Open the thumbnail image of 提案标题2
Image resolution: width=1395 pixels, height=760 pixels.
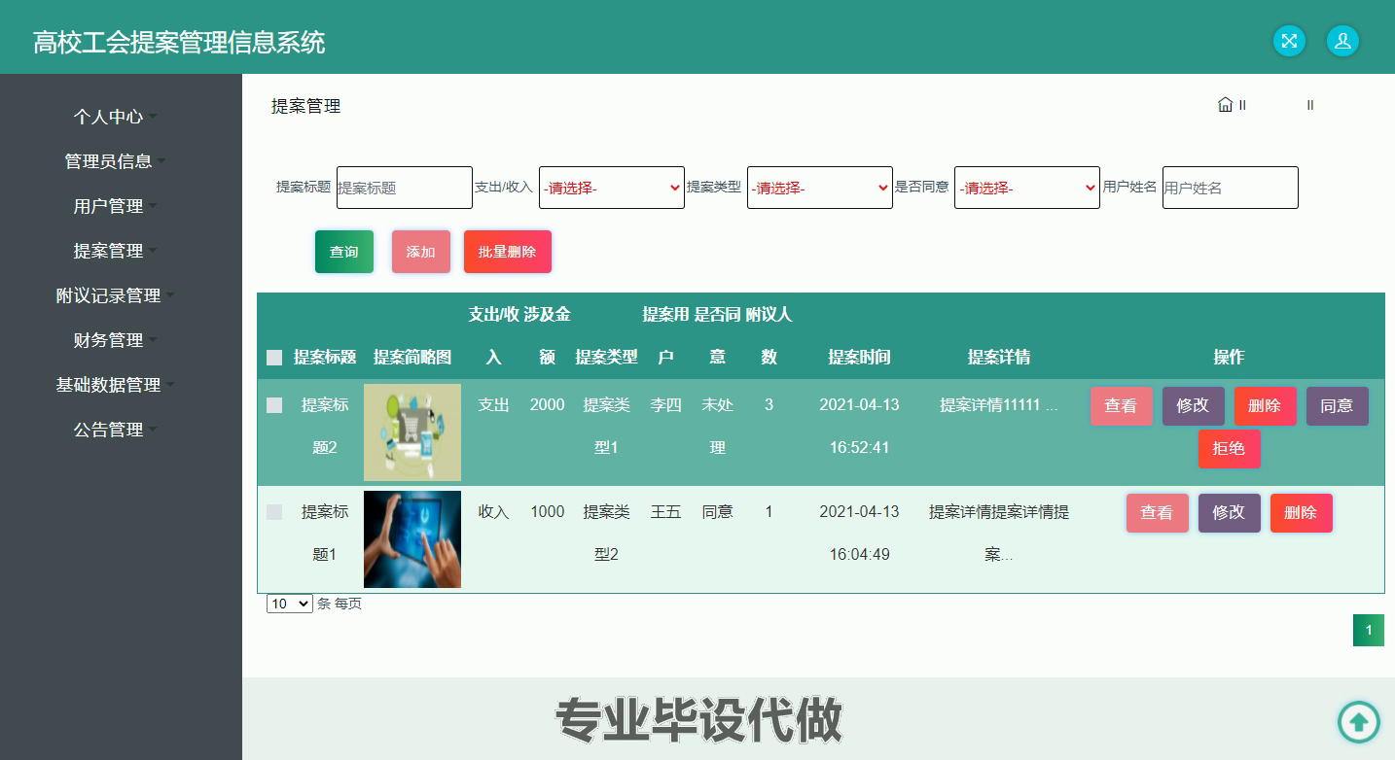412,432
